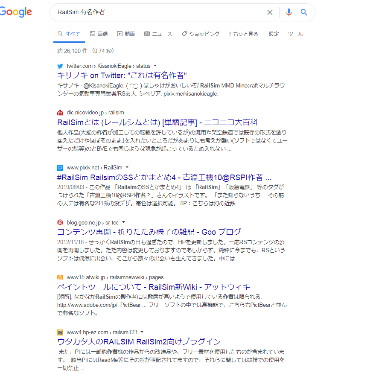Clear the search query with the X icon

(x=270, y=12)
